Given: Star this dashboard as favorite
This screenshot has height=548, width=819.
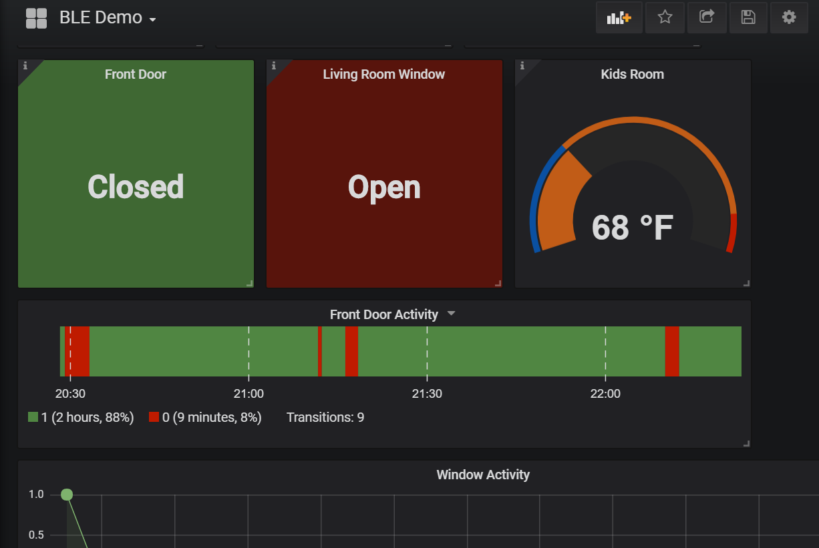Looking at the screenshot, I should (665, 17).
